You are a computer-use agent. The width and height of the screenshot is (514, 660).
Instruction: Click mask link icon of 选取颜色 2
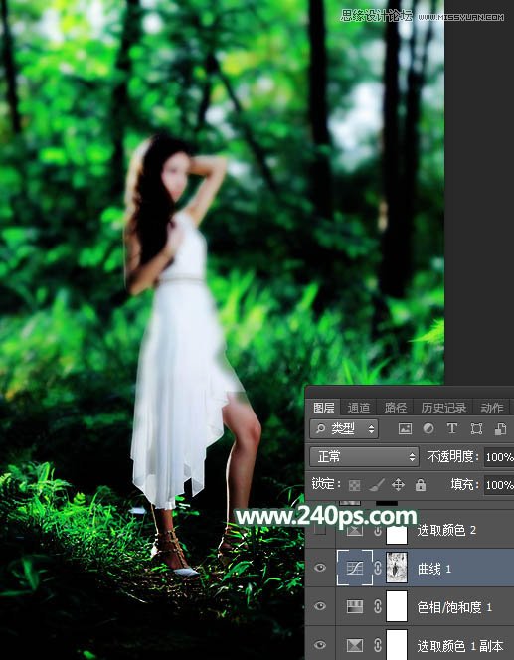pyautogui.click(x=378, y=531)
